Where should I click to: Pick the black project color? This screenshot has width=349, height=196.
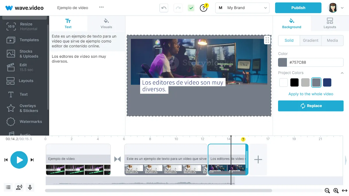coord(294,82)
